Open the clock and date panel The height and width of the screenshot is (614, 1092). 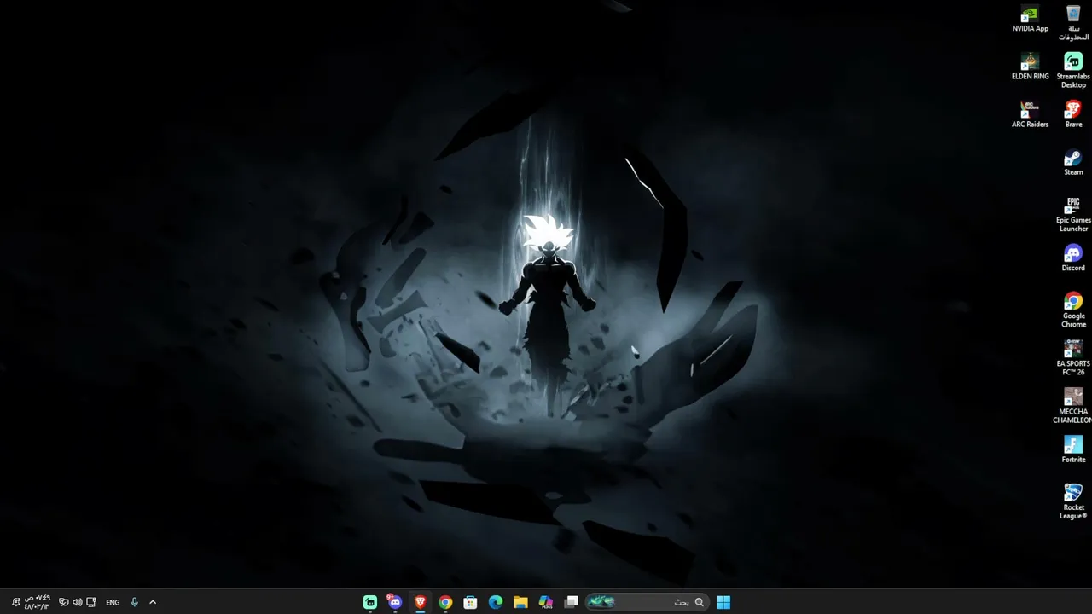(38, 602)
